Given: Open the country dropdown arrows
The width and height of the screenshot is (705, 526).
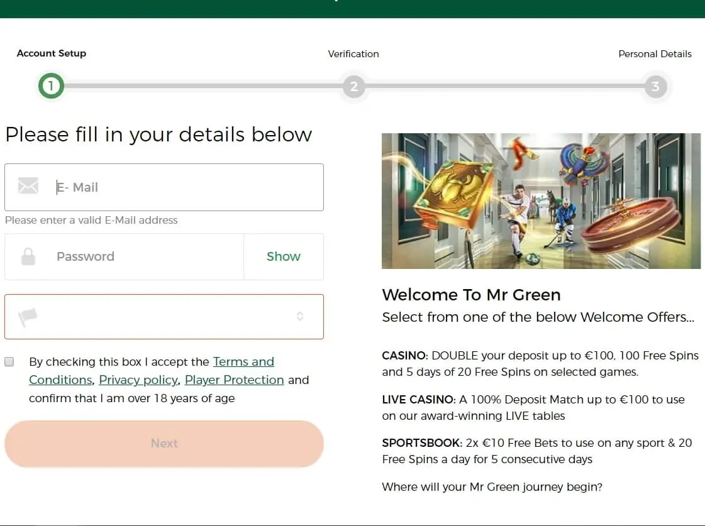Looking at the screenshot, I should [x=300, y=316].
